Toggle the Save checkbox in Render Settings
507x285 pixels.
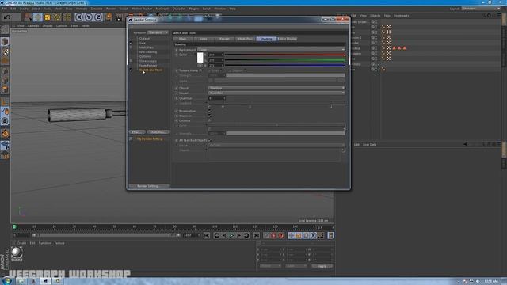pyautogui.click(x=131, y=43)
